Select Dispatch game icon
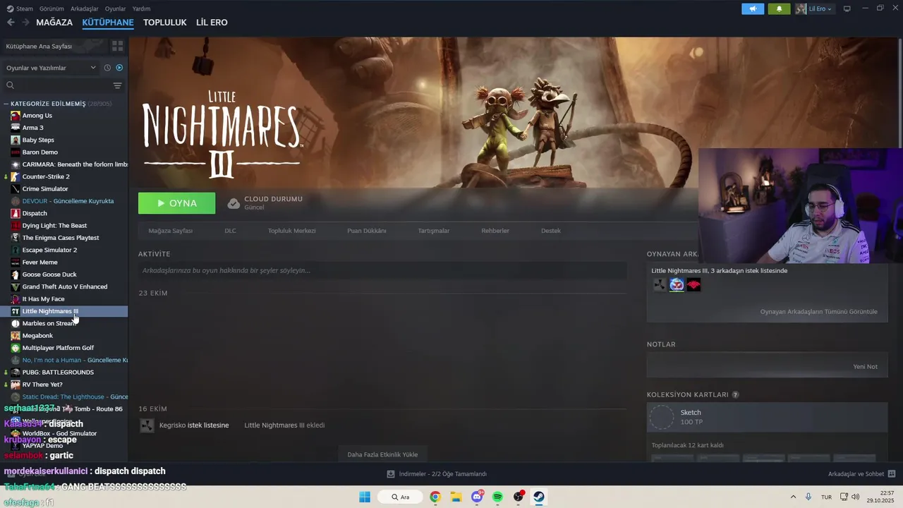903x508 pixels. tap(16, 213)
